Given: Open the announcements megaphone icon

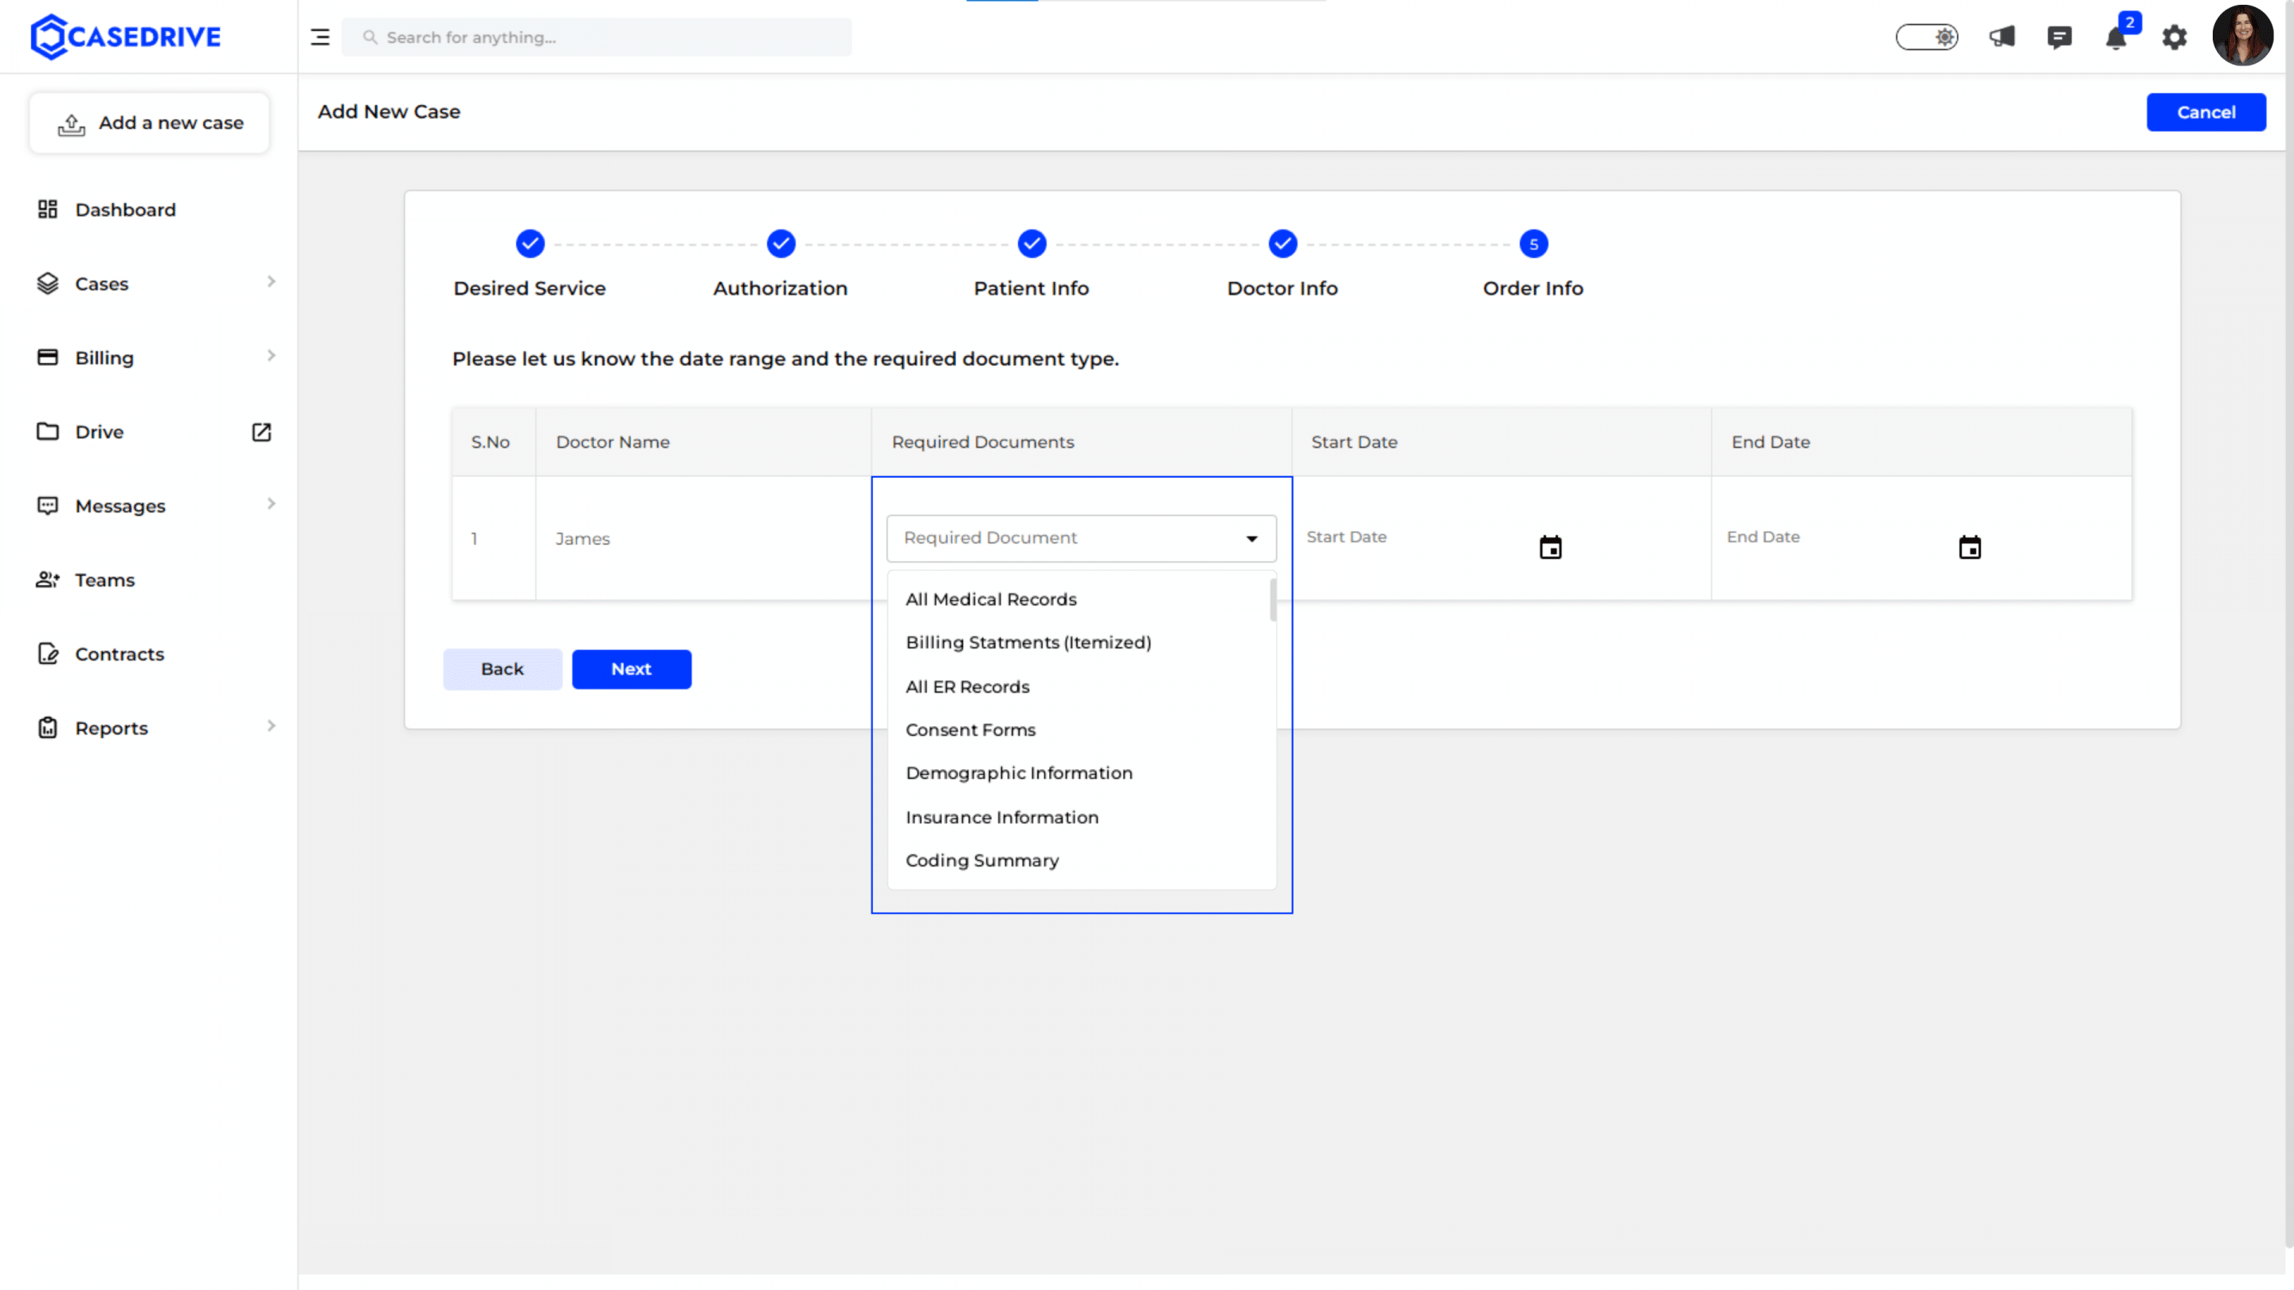Looking at the screenshot, I should click(x=2002, y=37).
